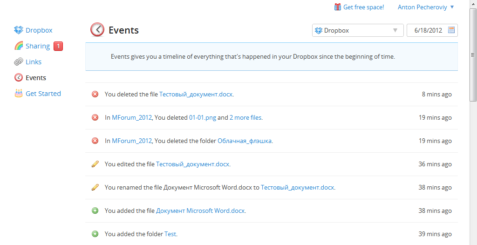The width and height of the screenshot is (477, 245).
Task: Click plus icon on added Test folder row
Action: [x=95, y=234]
